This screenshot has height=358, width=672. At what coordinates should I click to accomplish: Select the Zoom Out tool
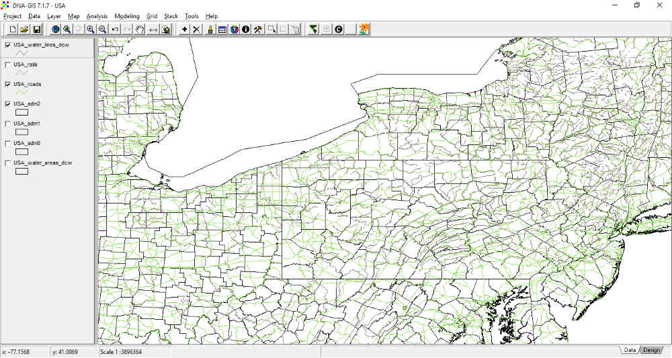[x=102, y=29]
